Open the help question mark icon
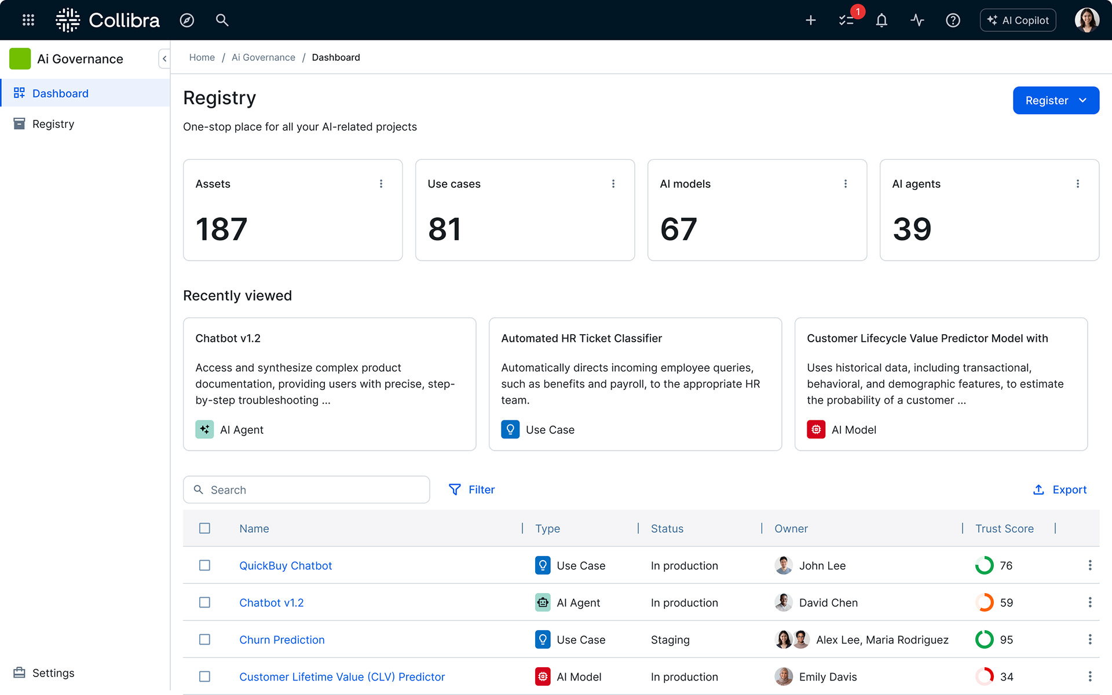The image size is (1112, 695). (x=953, y=20)
